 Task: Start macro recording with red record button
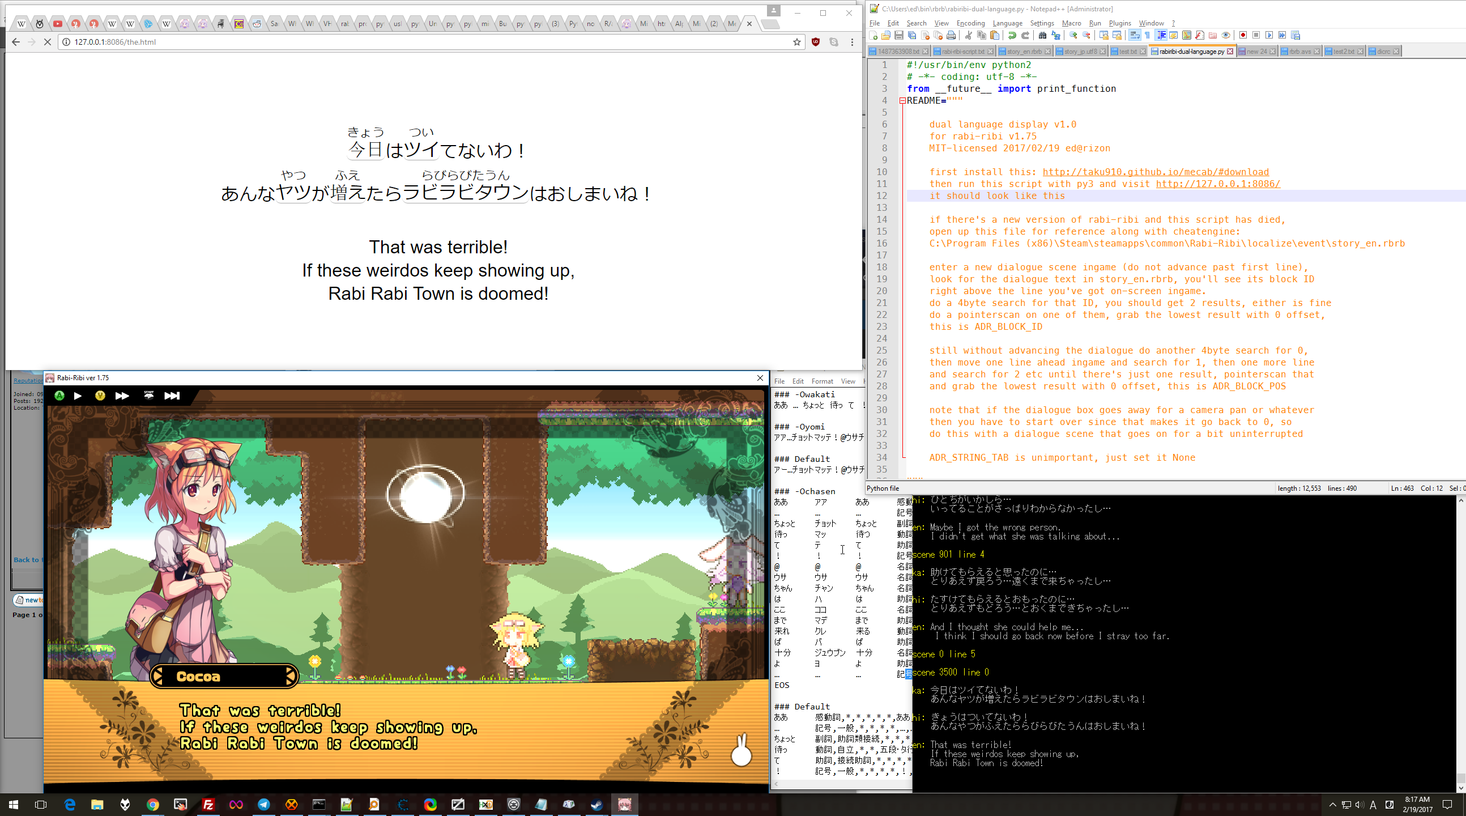(1243, 35)
